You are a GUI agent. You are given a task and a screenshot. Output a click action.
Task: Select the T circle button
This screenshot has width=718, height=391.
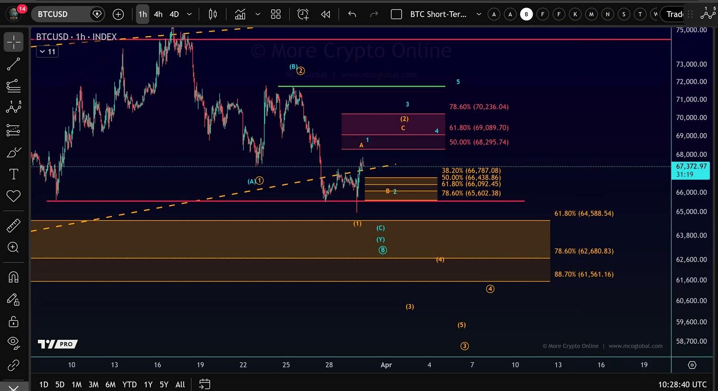click(x=640, y=14)
